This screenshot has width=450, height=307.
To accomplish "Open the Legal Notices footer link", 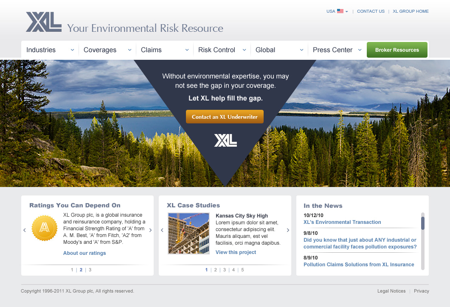I will (391, 291).
